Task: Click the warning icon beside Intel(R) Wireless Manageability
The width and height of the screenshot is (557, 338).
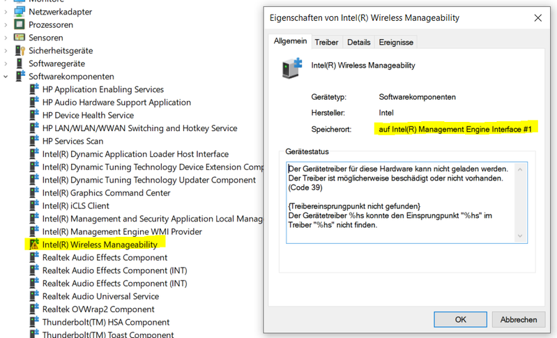Action: click(x=33, y=245)
